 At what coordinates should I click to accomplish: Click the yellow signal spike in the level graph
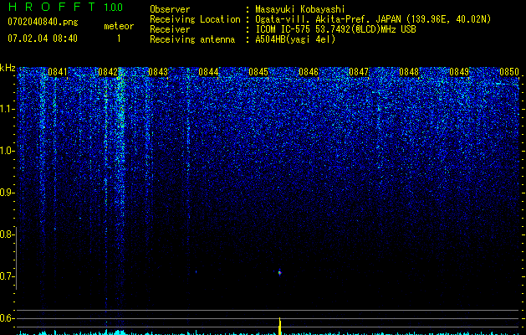(x=280, y=327)
